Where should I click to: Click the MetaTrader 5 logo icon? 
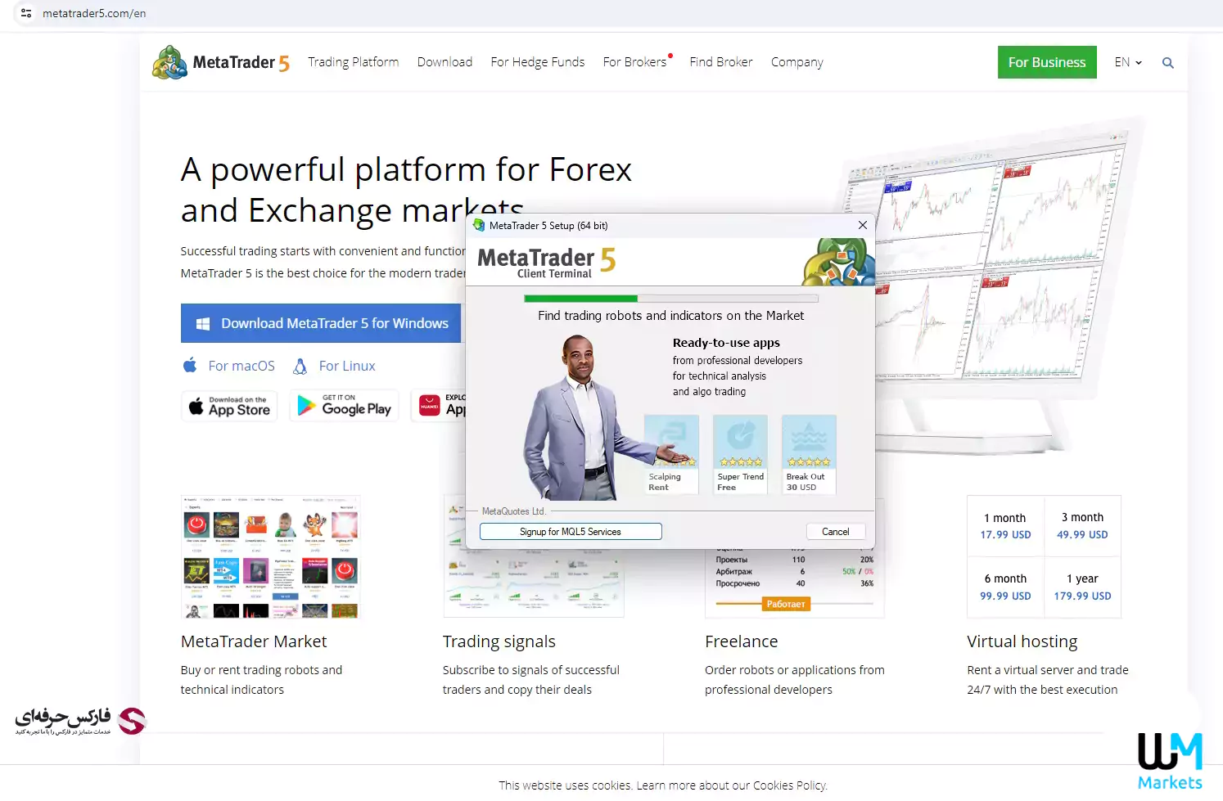tap(169, 62)
